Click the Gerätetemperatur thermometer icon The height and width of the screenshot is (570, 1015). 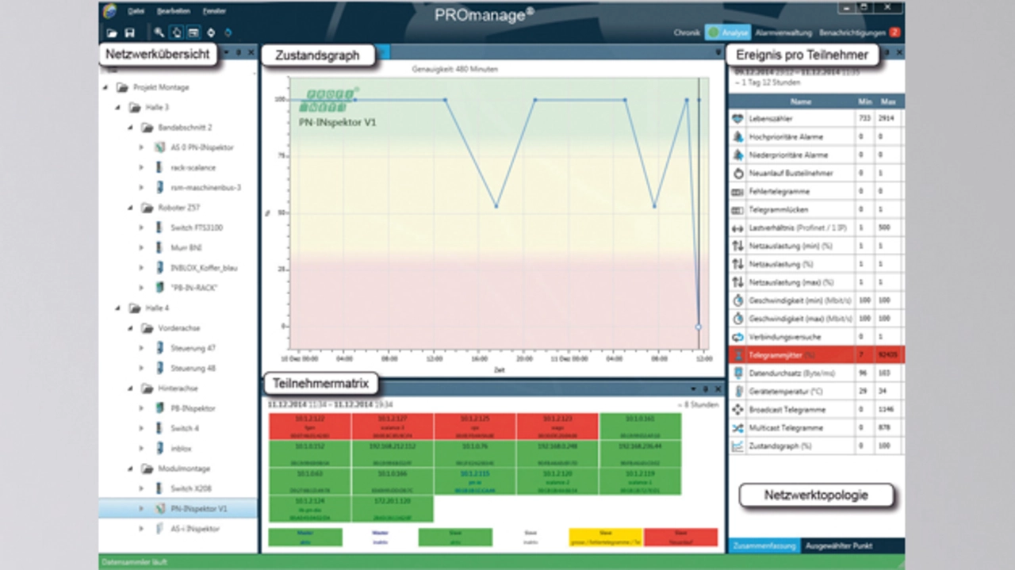point(737,392)
